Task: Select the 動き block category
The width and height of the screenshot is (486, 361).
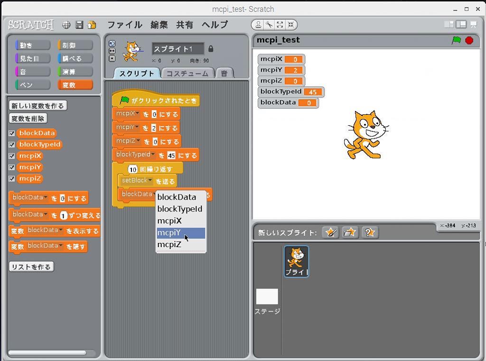Action: click(33, 46)
